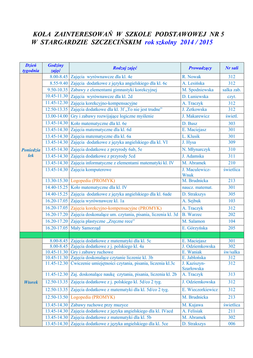Click teacher name 'J. Kaziszyn-Szarłowska'
253x358 pixels.
coord(194,266)
